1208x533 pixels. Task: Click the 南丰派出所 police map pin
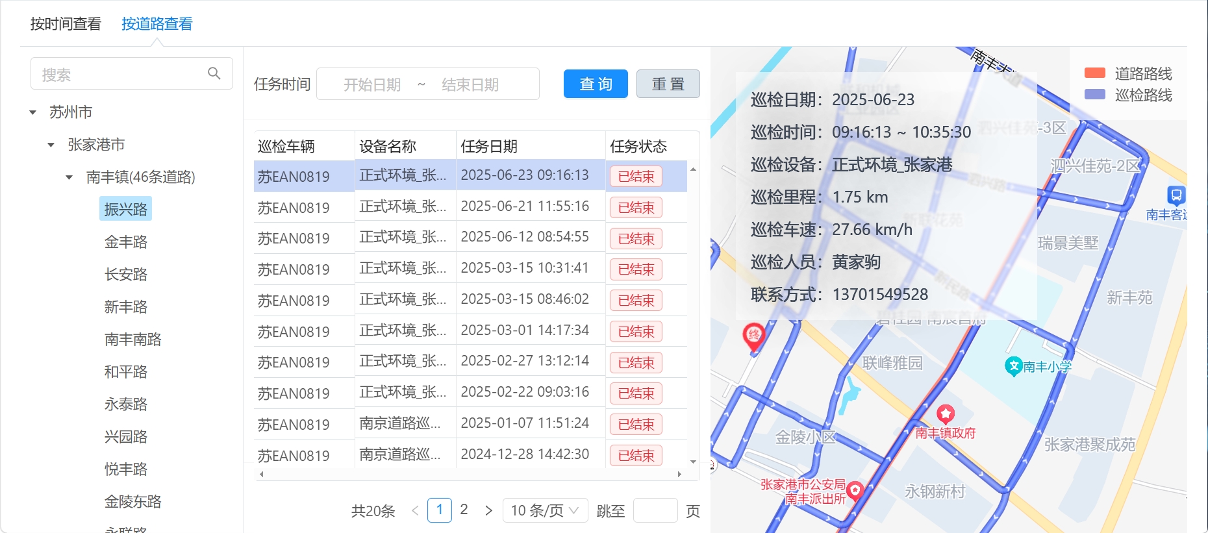point(855,490)
